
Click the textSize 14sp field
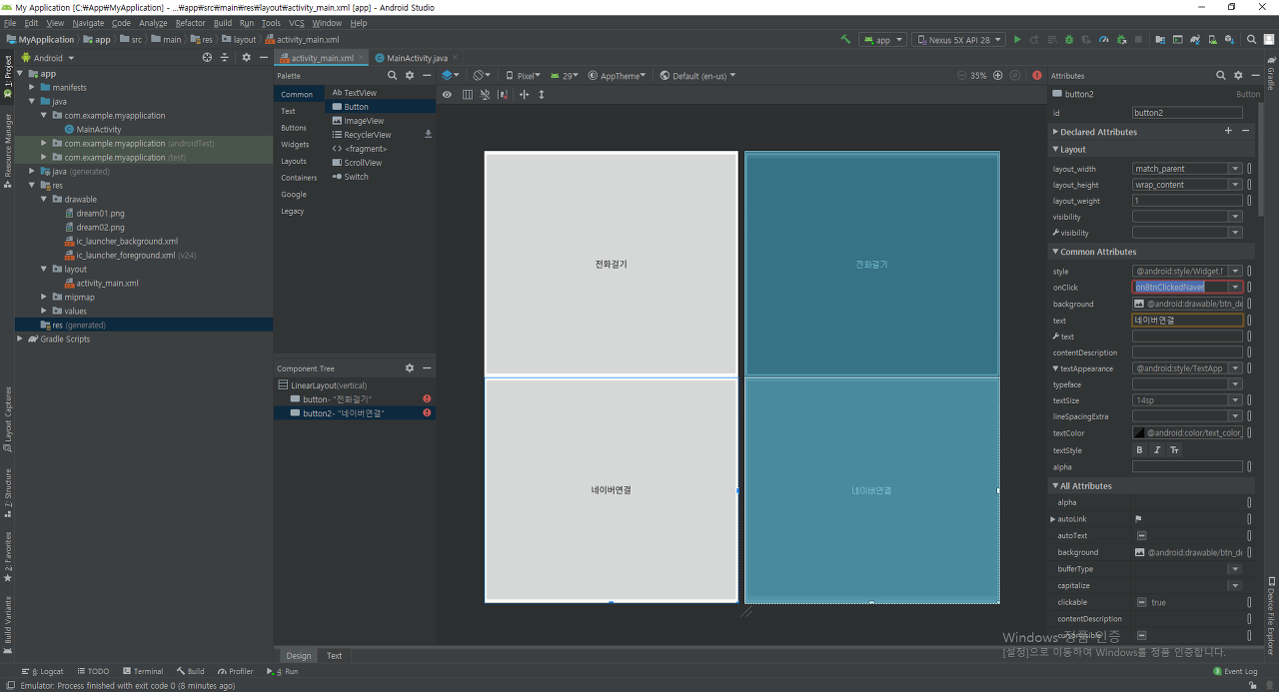pos(1180,400)
